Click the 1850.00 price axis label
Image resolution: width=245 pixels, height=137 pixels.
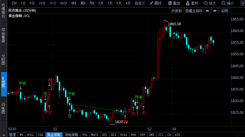coord(237,54)
